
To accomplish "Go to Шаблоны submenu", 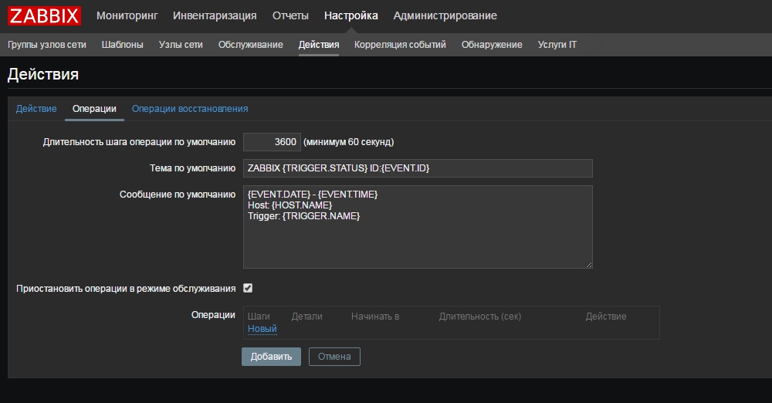I will pos(123,45).
